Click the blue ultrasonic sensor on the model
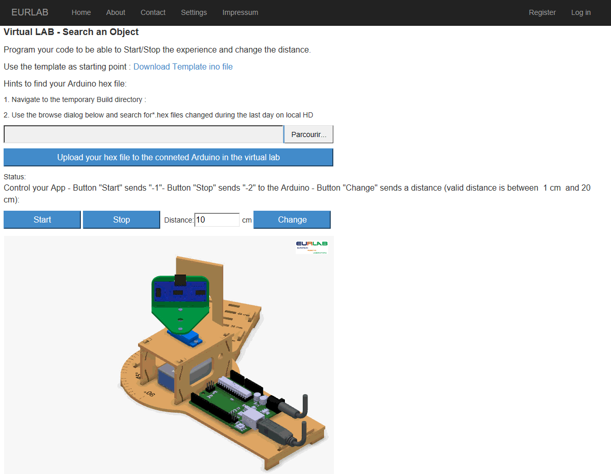This screenshot has width=611, height=474. pyautogui.click(x=180, y=292)
